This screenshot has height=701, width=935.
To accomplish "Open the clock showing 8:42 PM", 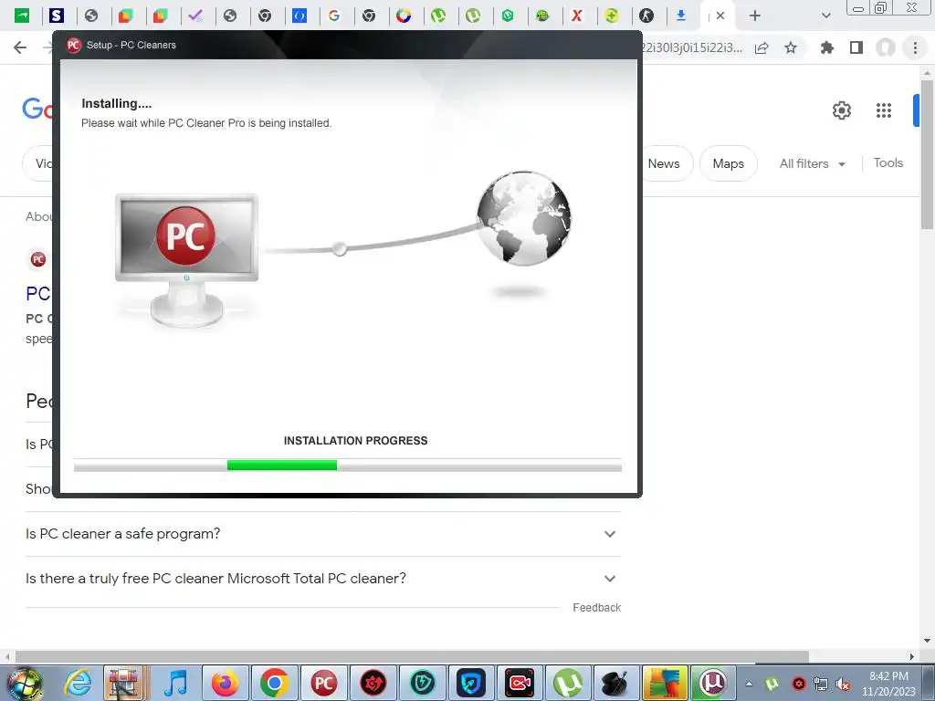I will pyautogui.click(x=888, y=684).
